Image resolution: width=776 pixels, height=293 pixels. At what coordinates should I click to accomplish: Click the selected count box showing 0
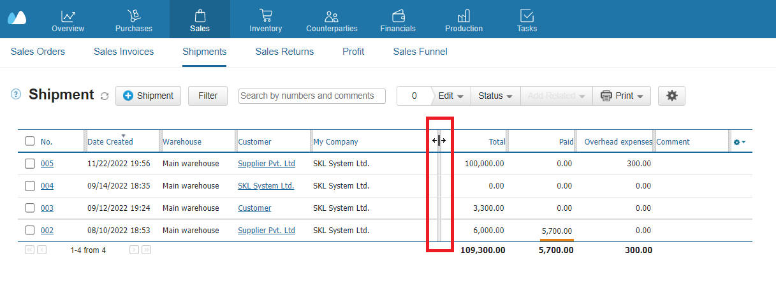tap(414, 96)
